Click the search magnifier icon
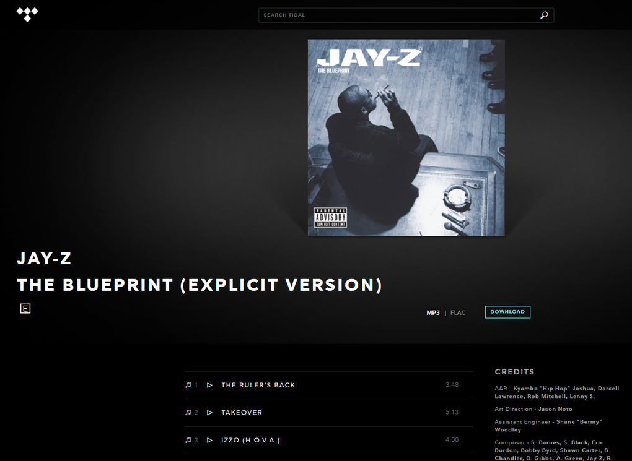Screen dimensions: 632x461 click(x=544, y=15)
